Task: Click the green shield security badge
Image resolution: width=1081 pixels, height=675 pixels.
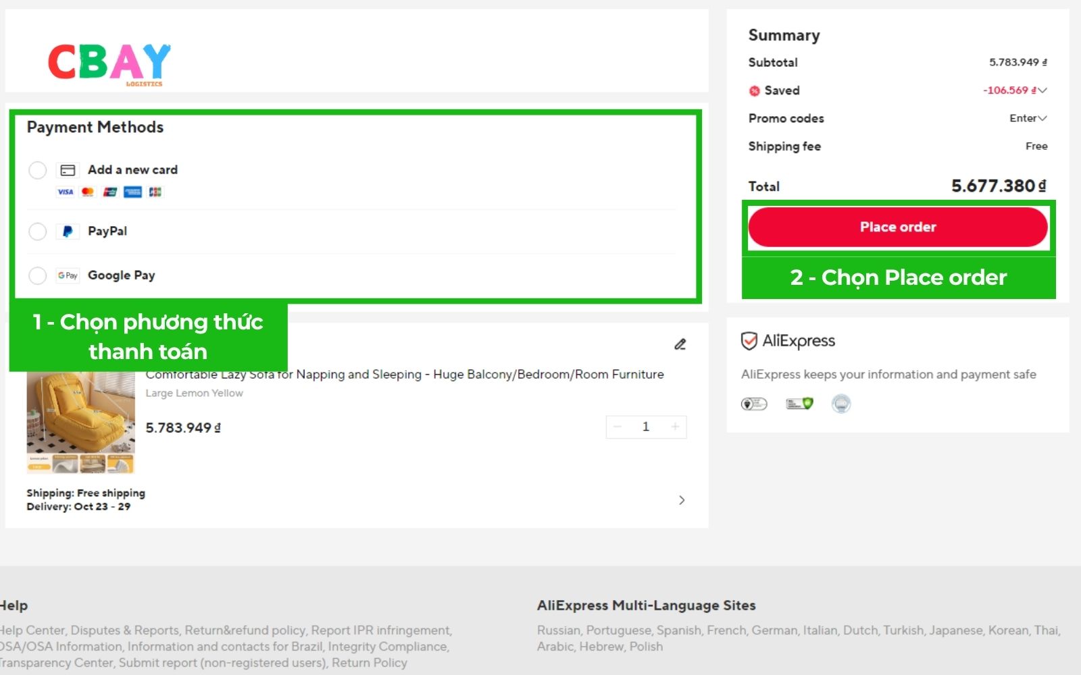Action: tap(799, 404)
